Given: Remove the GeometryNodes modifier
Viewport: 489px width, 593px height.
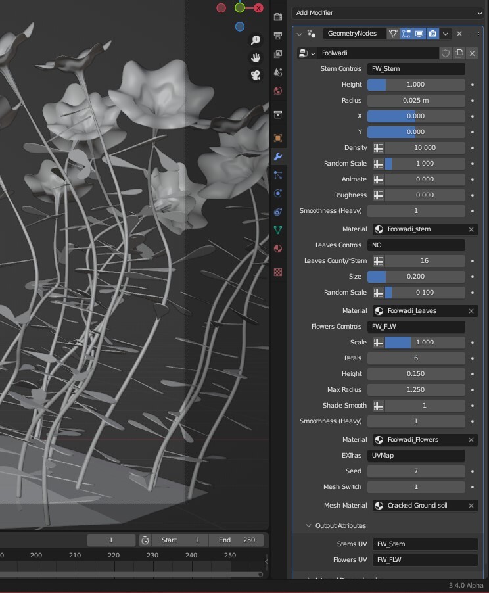Looking at the screenshot, I should pyautogui.click(x=459, y=34).
